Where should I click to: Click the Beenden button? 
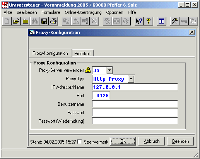(x=181, y=141)
